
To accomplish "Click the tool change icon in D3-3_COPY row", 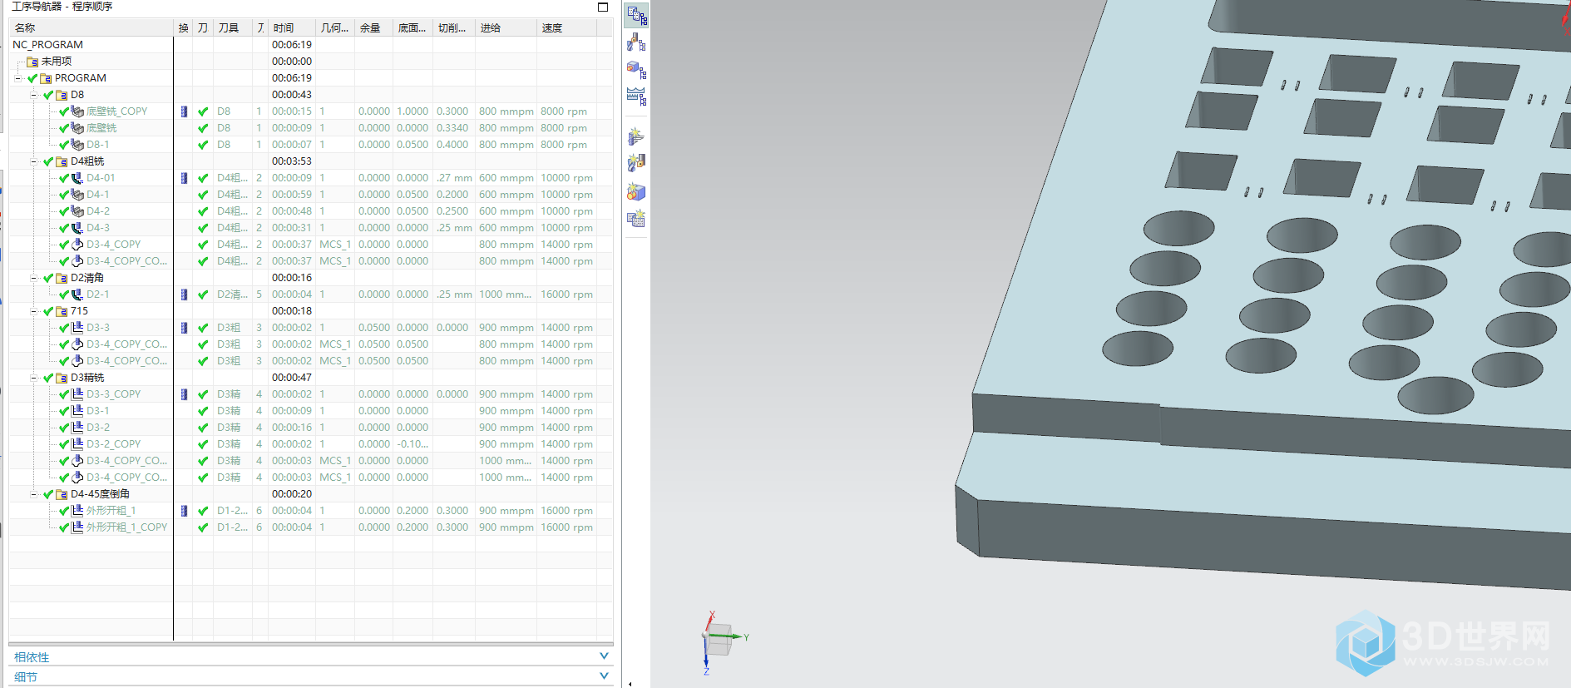I will 184,394.
